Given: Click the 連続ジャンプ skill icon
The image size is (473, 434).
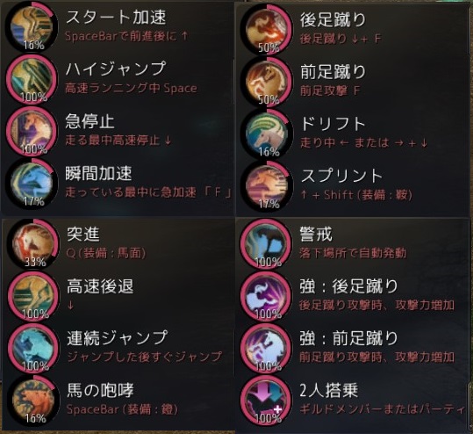Looking at the screenshot, I should tap(32, 348).
